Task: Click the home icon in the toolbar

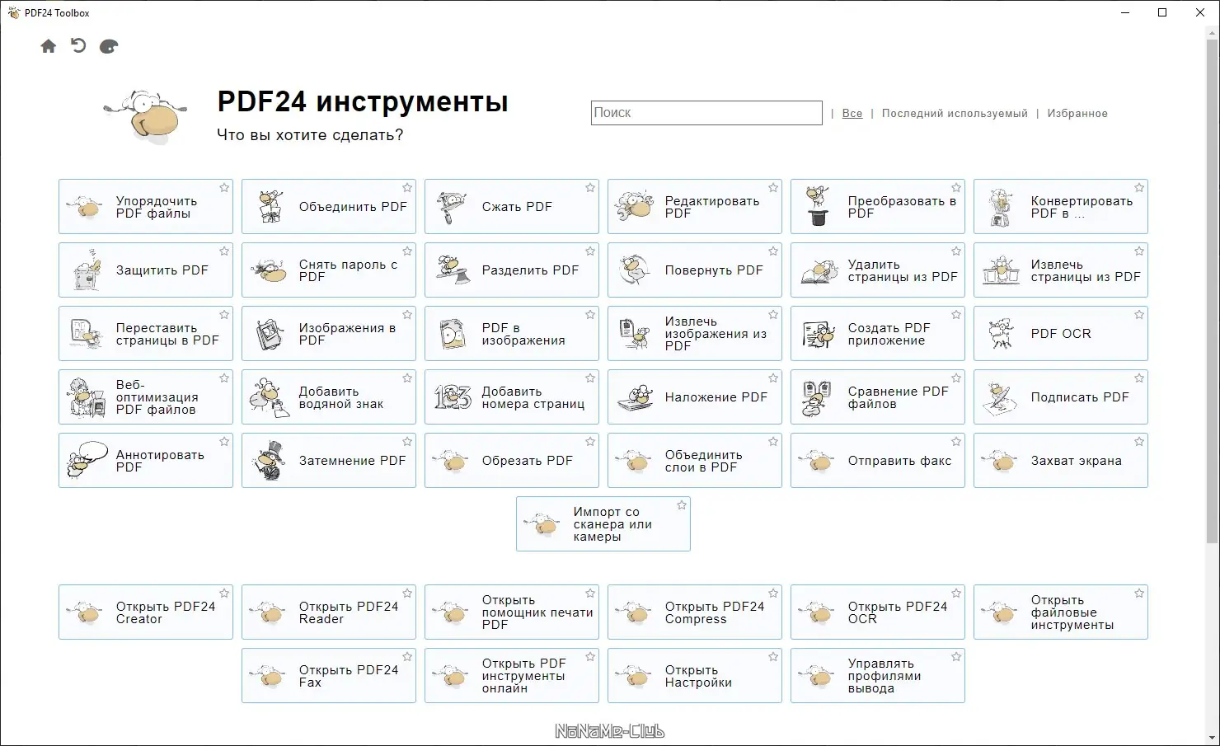Action: coord(49,46)
